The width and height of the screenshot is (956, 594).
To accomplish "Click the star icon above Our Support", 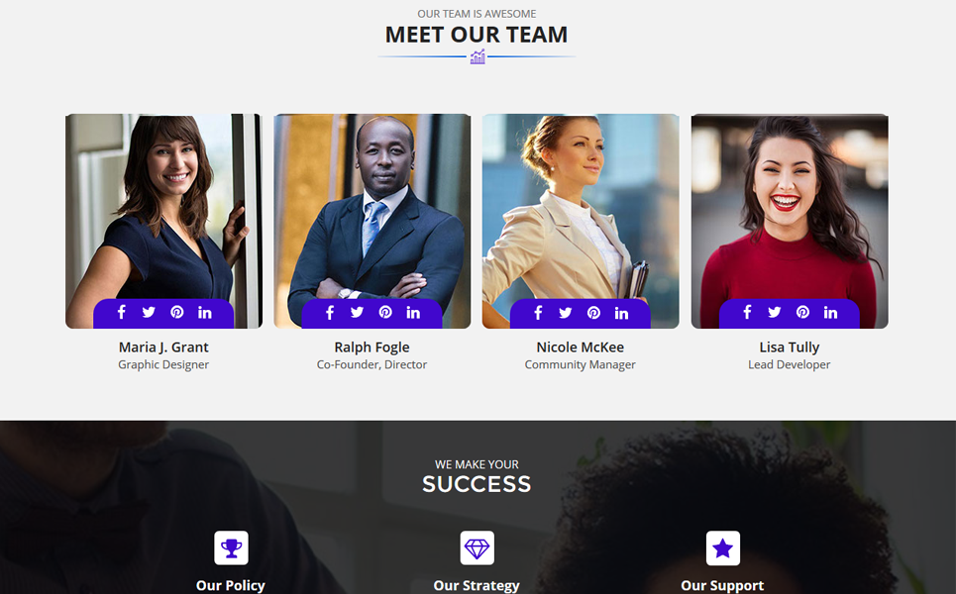I will pyautogui.click(x=722, y=547).
